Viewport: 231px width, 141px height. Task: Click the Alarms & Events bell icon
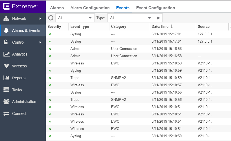point(6,30)
